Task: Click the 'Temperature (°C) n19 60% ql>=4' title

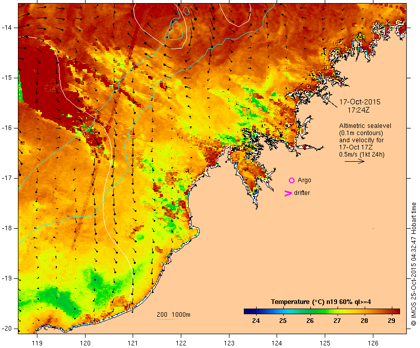Action: tap(321, 302)
